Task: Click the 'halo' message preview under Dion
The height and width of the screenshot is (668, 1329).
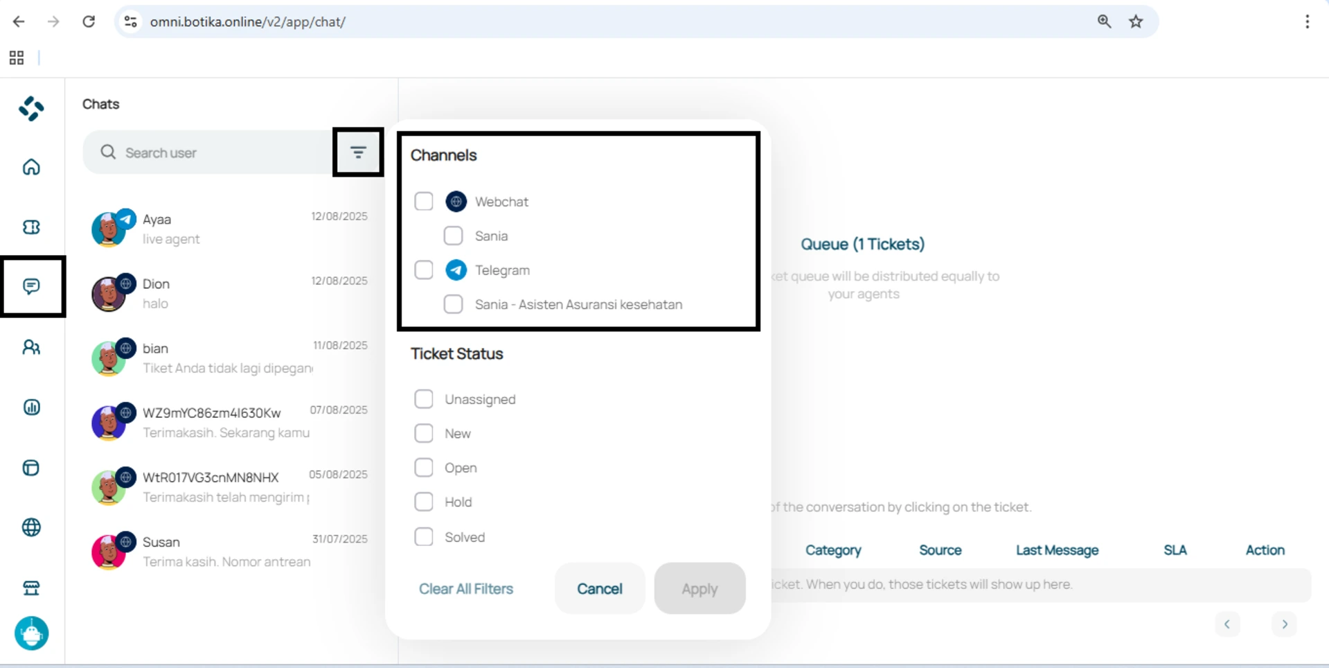Action: tap(155, 304)
